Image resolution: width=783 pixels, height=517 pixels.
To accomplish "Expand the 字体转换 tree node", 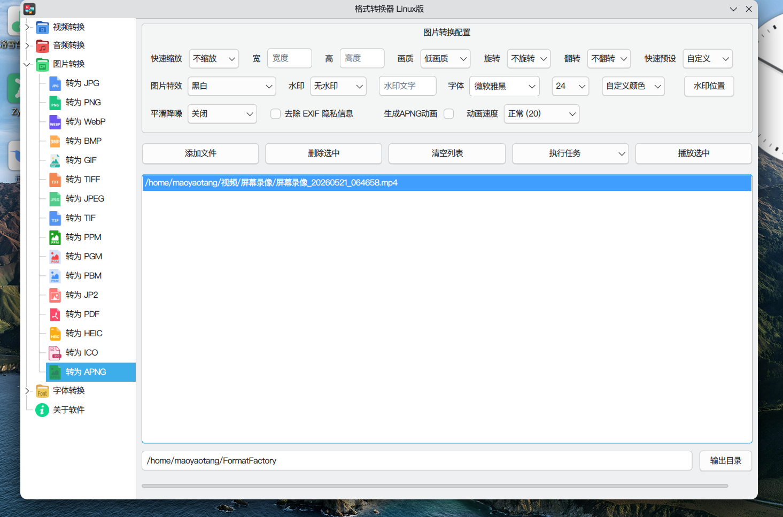I will click(27, 391).
